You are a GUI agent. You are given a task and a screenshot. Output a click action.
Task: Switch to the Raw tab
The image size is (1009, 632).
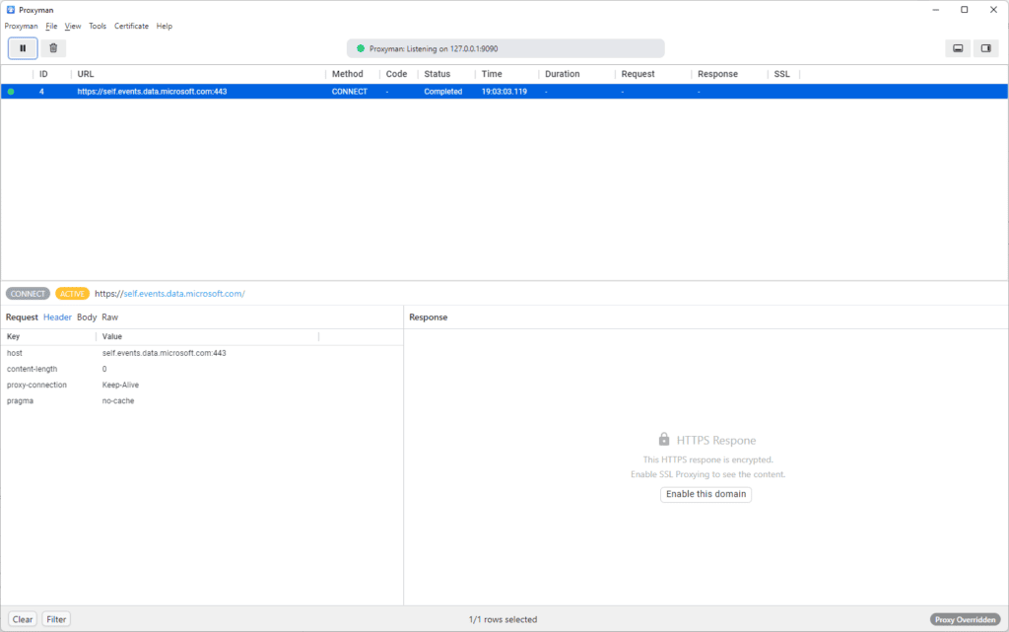pos(109,317)
